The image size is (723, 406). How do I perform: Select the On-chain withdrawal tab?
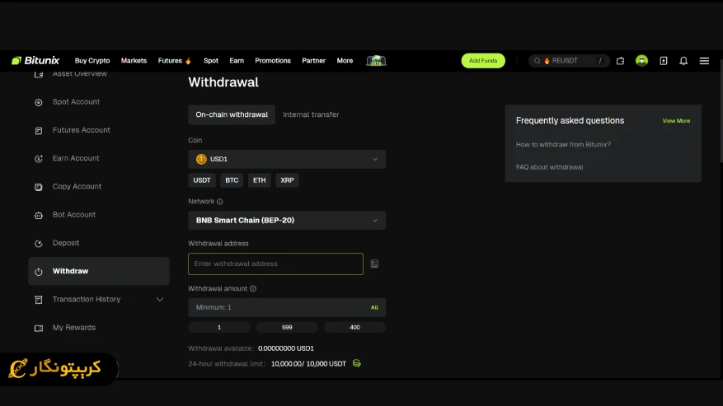click(x=232, y=114)
